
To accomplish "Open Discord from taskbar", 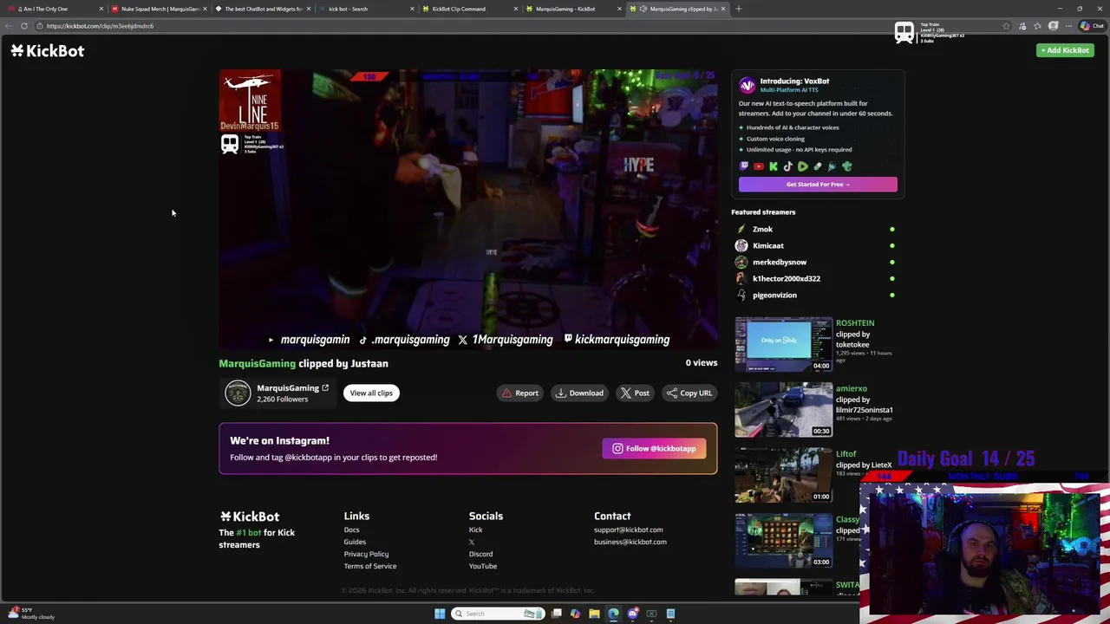I will click(632, 614).
